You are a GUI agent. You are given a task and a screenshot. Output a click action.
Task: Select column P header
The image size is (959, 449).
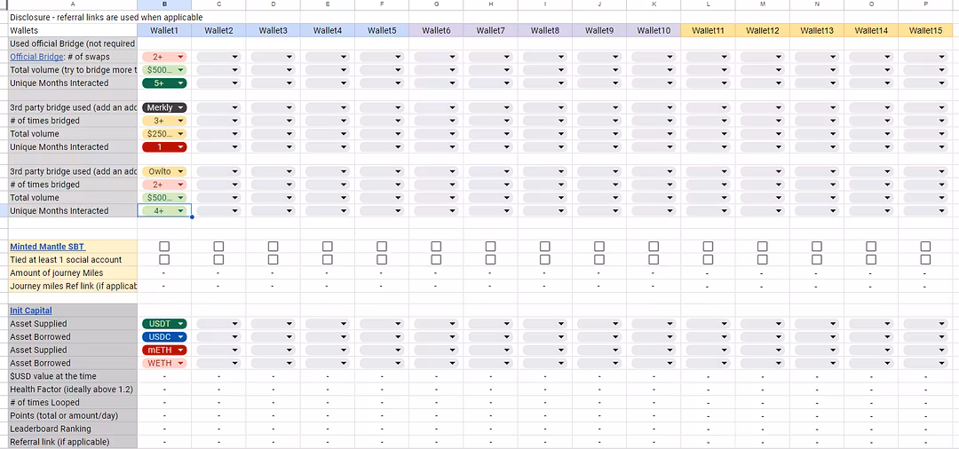point(925,4)
